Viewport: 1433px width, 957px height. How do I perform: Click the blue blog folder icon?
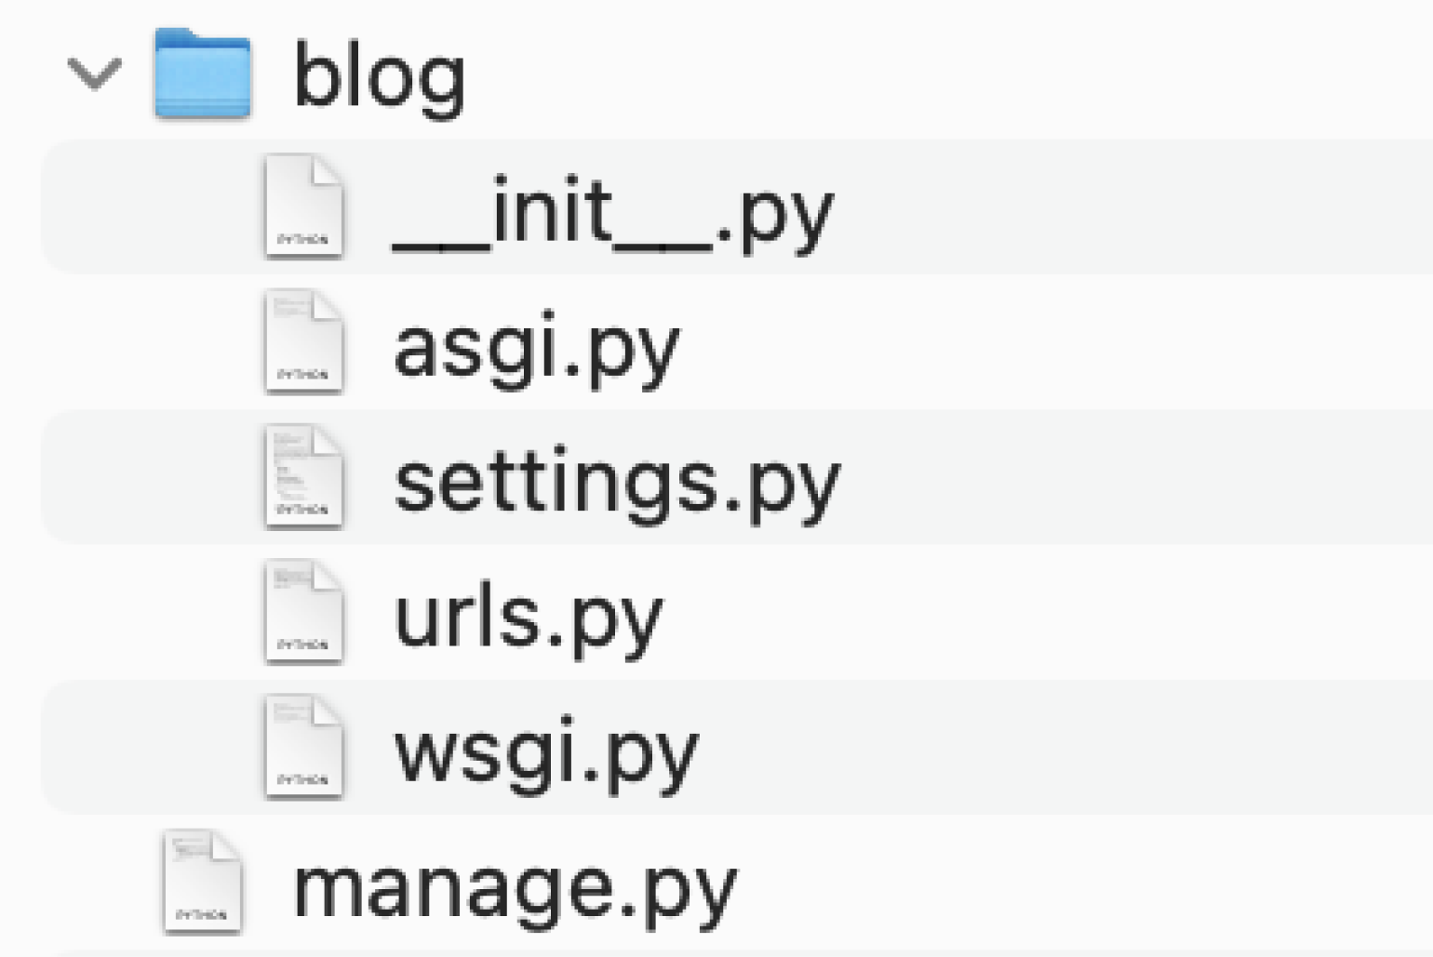point(203,74)
